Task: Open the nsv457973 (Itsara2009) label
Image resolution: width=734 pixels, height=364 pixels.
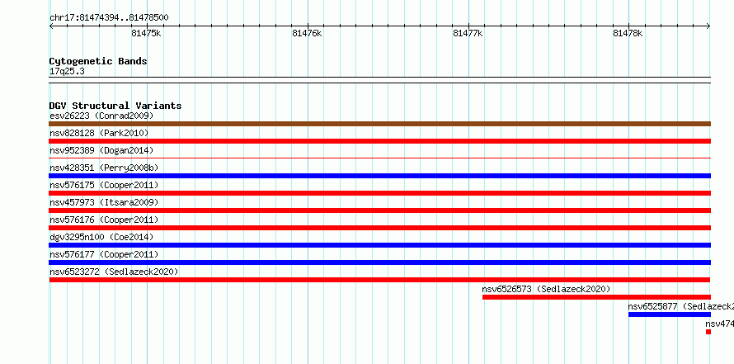Action: coord(104,202)
